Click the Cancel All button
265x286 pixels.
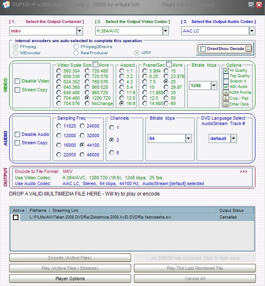click(195, 278)
